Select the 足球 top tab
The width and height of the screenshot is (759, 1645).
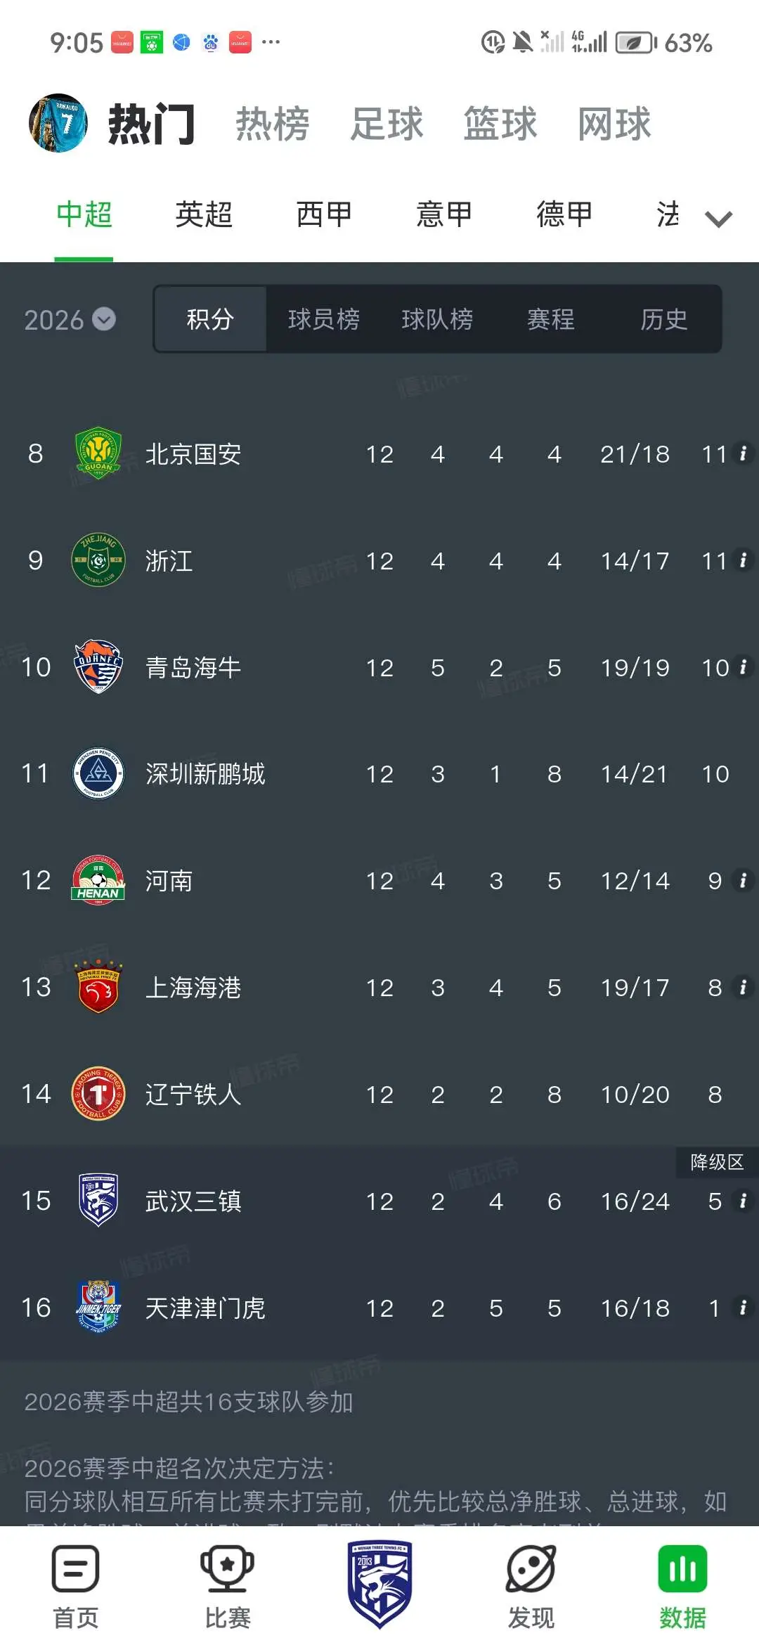click(x=387, y=124)
